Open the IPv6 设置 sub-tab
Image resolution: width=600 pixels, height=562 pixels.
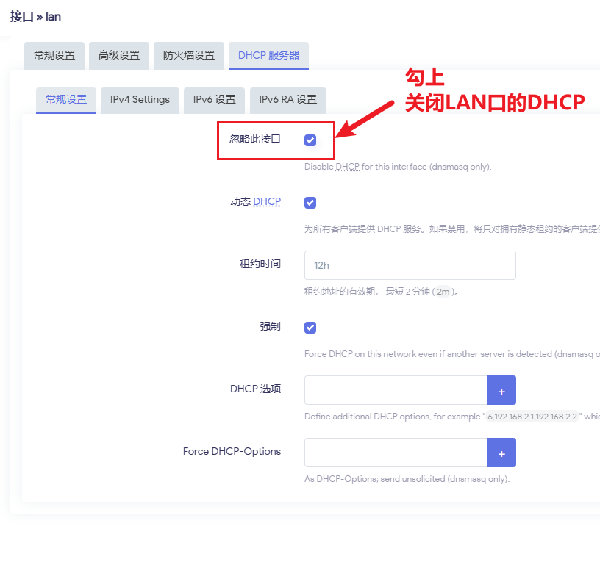point(214,100)
